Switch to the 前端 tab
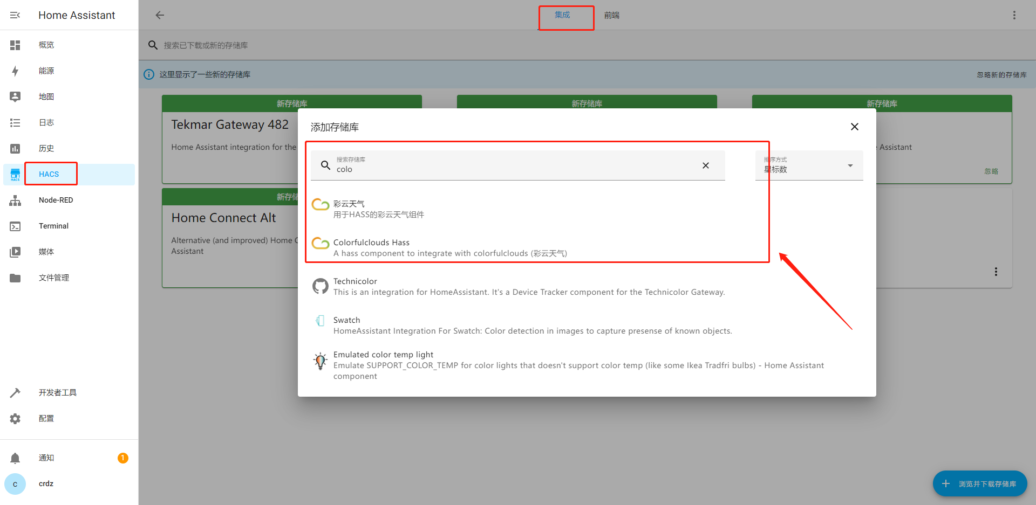Image resolution: width=1036 pixels, height=505 pixels. coord(611,15)
